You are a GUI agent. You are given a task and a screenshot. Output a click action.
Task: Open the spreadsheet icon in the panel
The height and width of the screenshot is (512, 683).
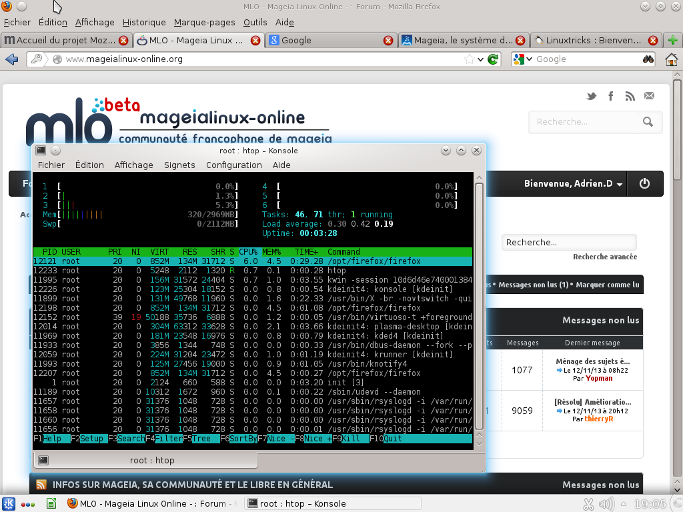[51, 504]
